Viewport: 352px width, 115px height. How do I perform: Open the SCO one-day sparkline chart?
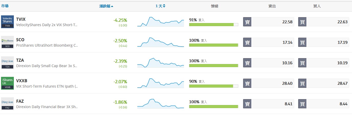(161, 42)
